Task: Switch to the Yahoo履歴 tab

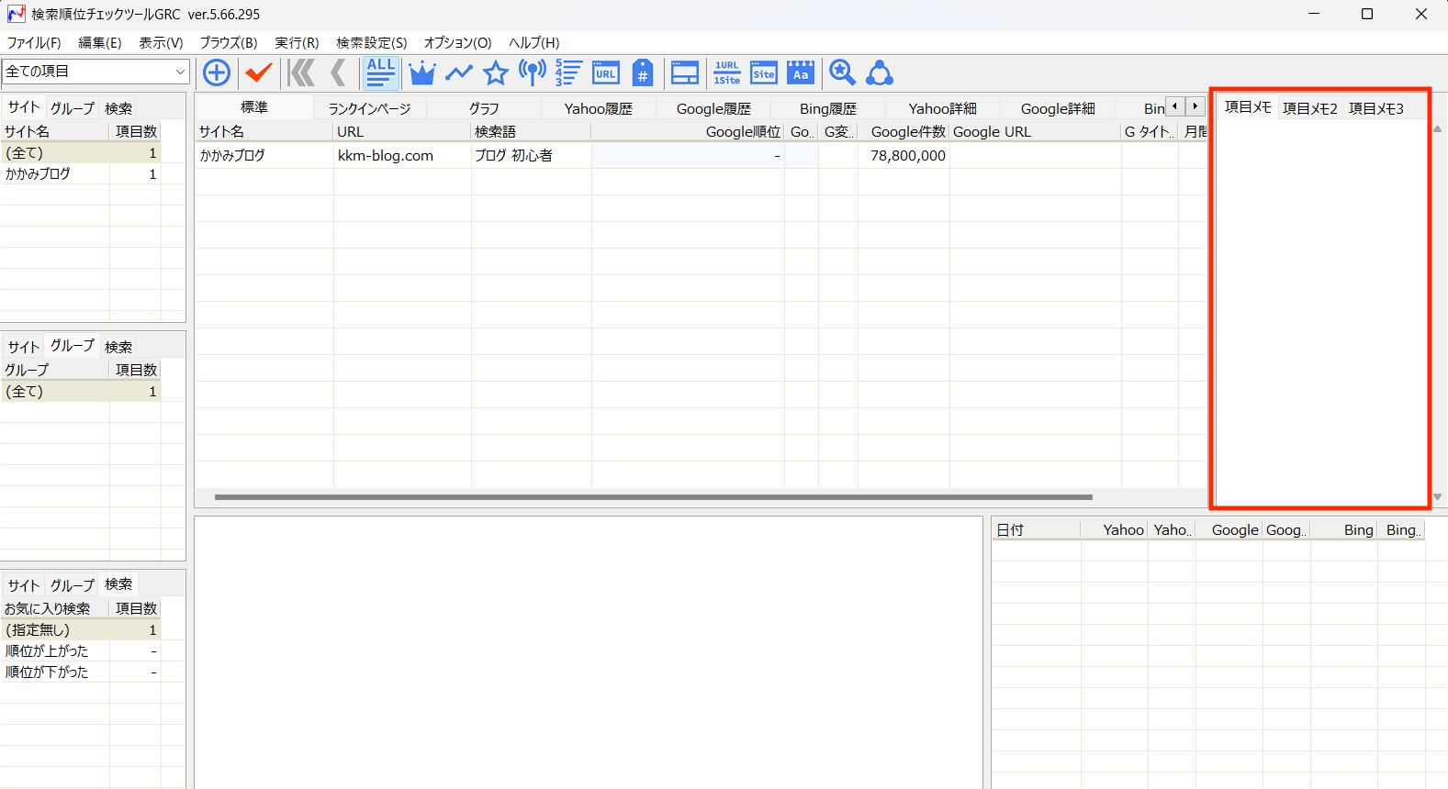Action: (x=599, y=108)
